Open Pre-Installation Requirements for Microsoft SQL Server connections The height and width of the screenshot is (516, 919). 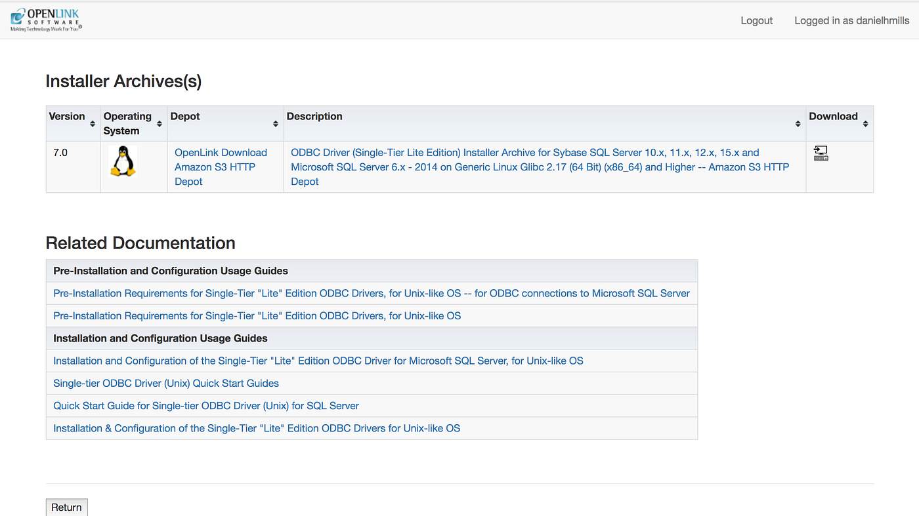click(x=372, y=293)
